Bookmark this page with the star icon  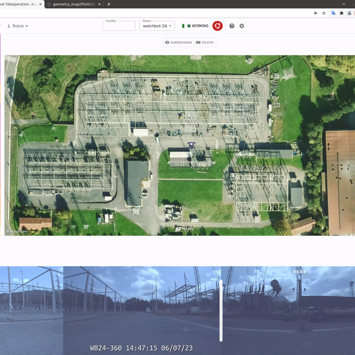coord(324,13)
